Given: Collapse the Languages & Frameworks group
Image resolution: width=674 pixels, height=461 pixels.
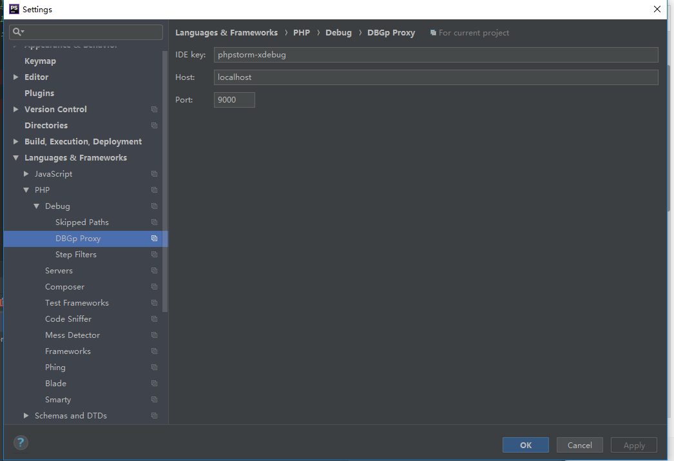Looking at the screenshot, I should tap(16, 158).
